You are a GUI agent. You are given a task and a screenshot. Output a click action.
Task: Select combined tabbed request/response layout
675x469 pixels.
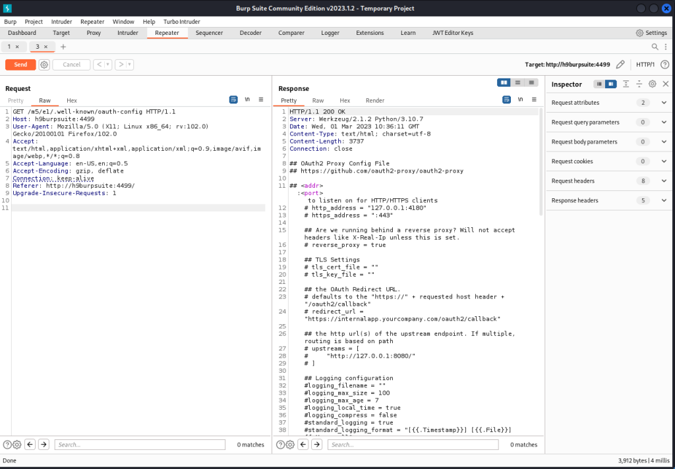532,82
